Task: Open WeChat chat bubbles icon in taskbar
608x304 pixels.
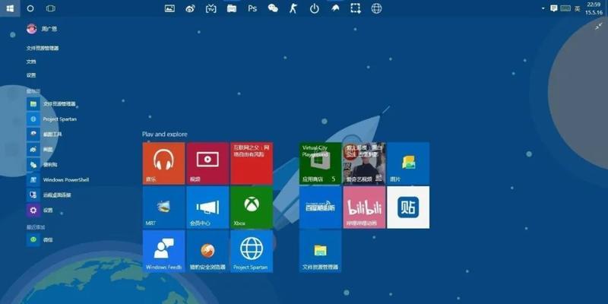Action: pyautogui.click(x=273, y=8)
